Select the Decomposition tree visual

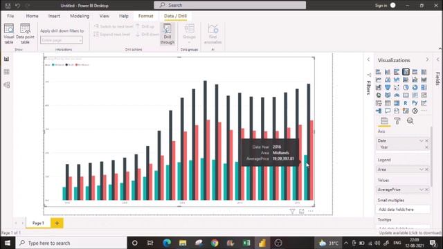379,111
